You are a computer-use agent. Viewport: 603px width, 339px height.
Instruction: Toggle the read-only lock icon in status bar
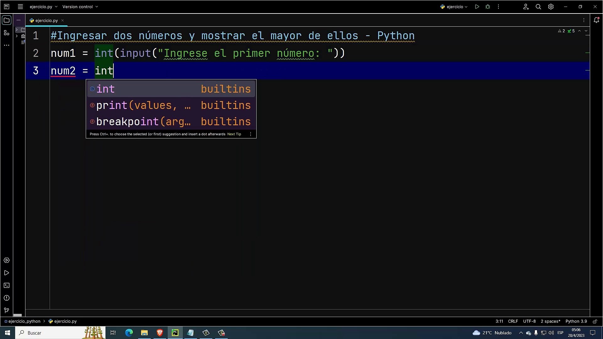[x=595, y=321]
